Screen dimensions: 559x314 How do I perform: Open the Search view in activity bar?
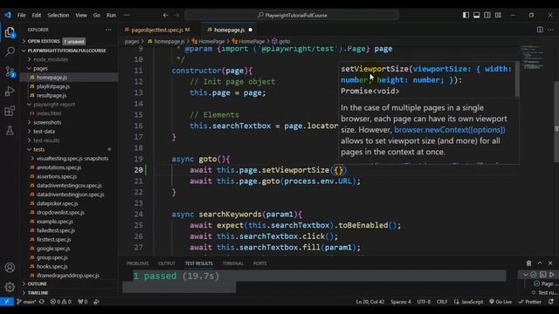click(x=10, y=52)
